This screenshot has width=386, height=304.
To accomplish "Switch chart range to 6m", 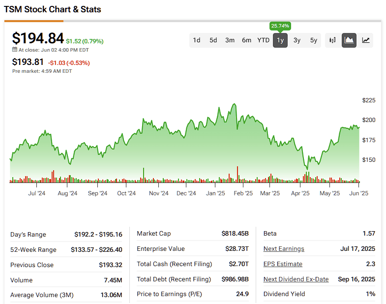I will 247,40.
